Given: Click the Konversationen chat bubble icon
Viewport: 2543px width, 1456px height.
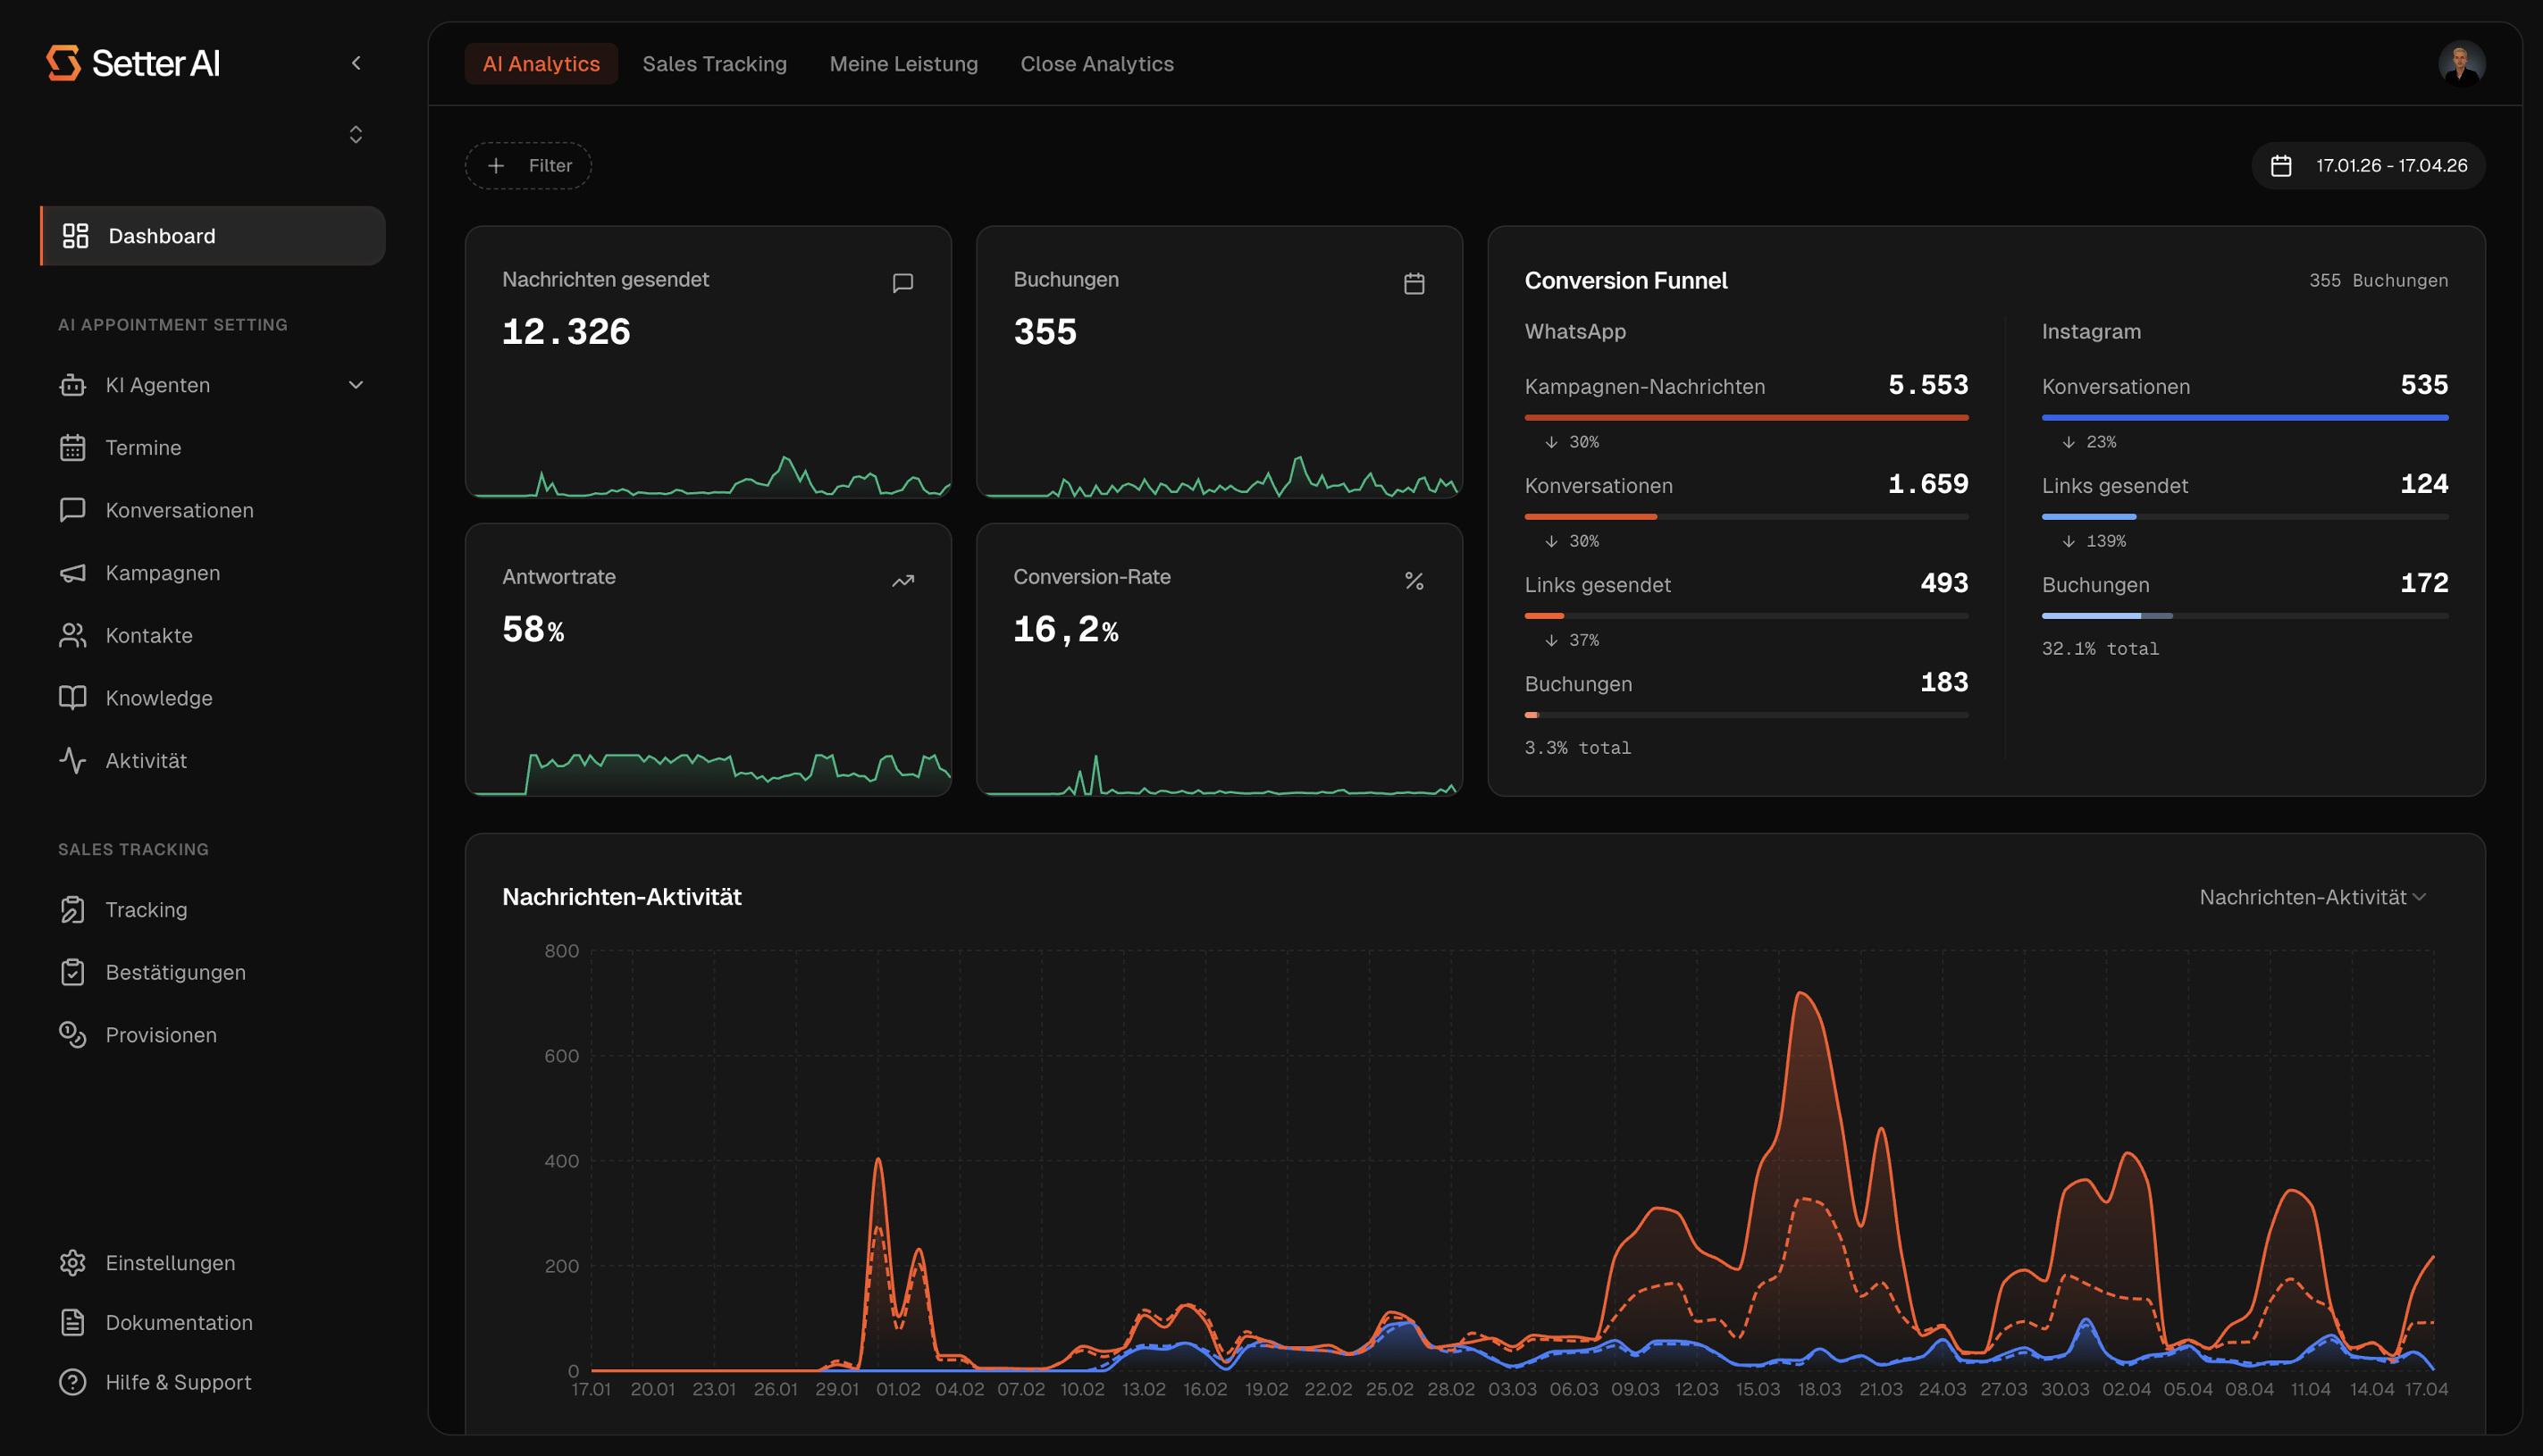Looking at the screenshot, I should point(72,510).
